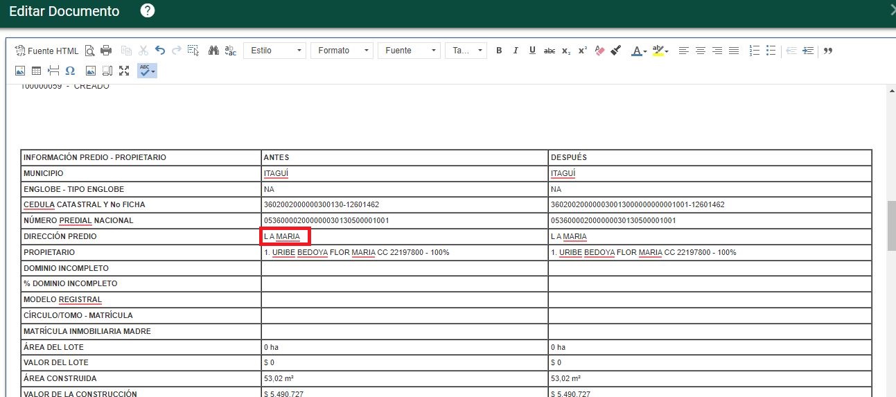Image resolution: width=896 pixels, height=397 pixels.
Task: Click the PROPIETARIO row label
Action: pos(49,253)
